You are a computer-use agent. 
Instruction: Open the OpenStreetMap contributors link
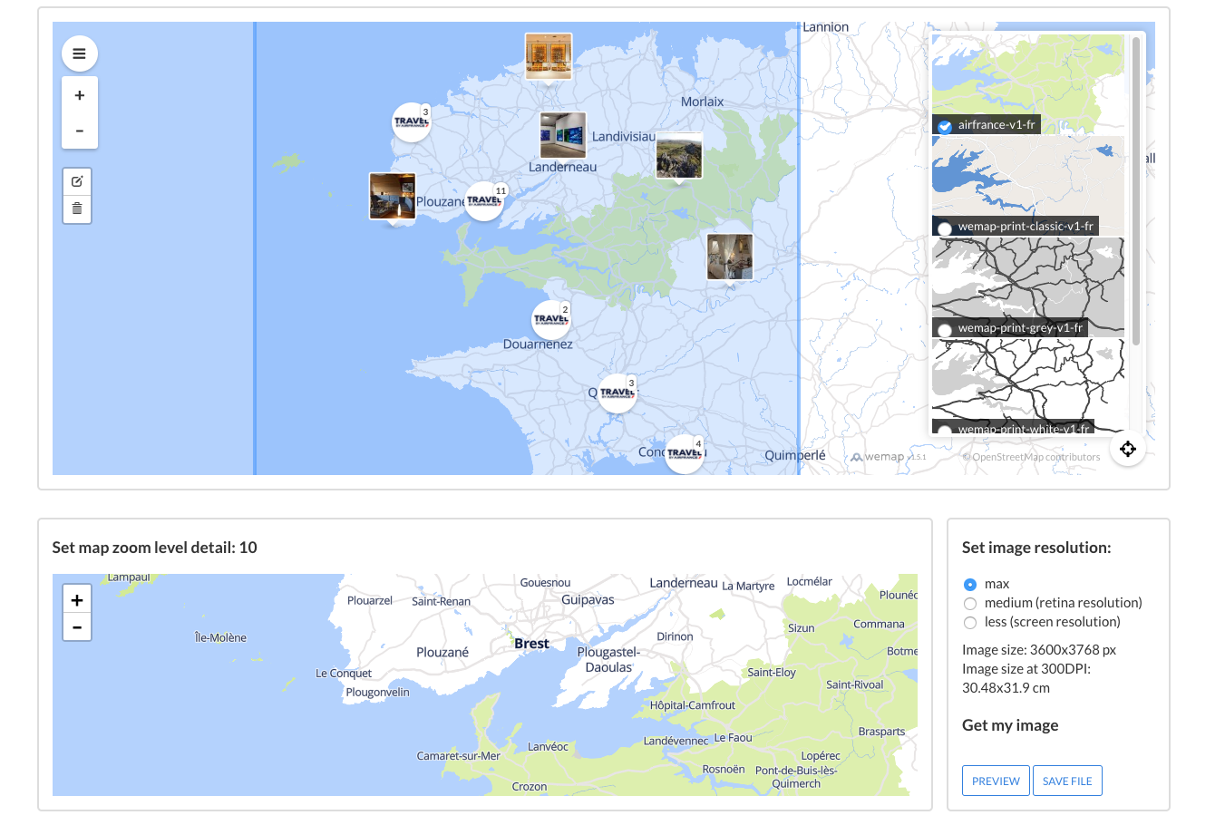(x=1034, y=458)
